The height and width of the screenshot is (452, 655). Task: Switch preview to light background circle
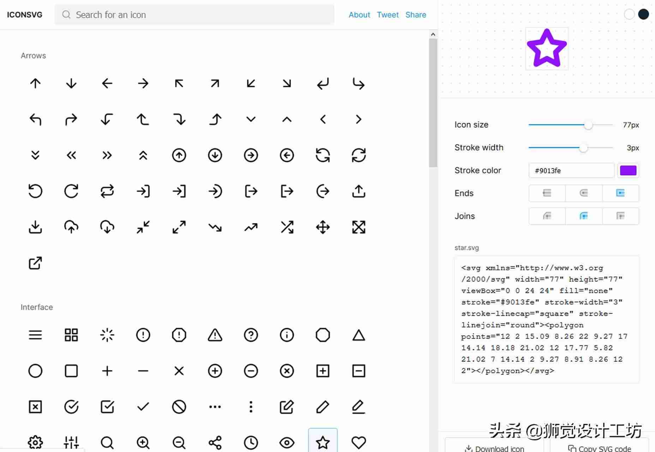click(629, 14)
